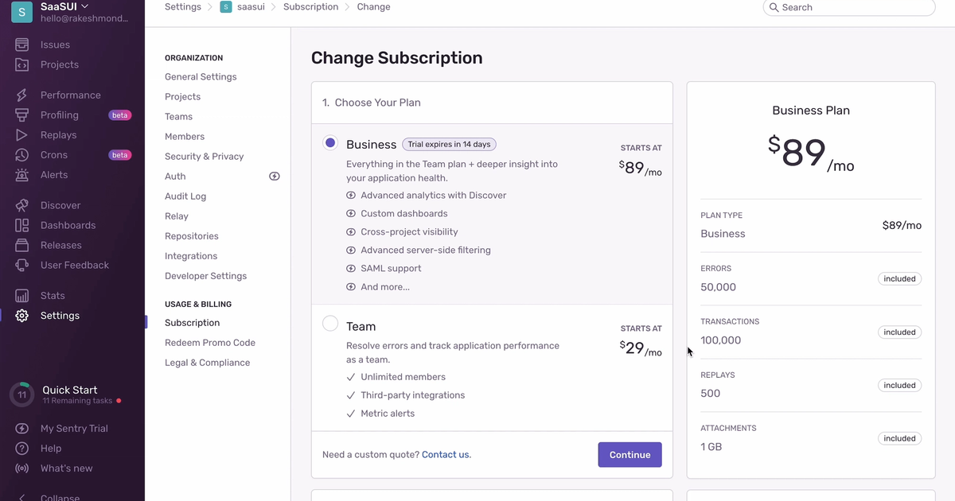Click the Dashboards grid icon
The height and width of the screenshot is (501, 955).
point(22,225)
